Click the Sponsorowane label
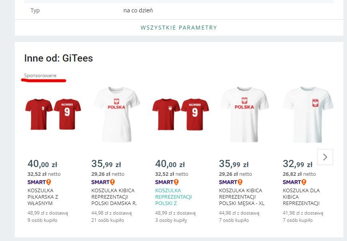This screenshot has width=347, height=241. (40, 76)
